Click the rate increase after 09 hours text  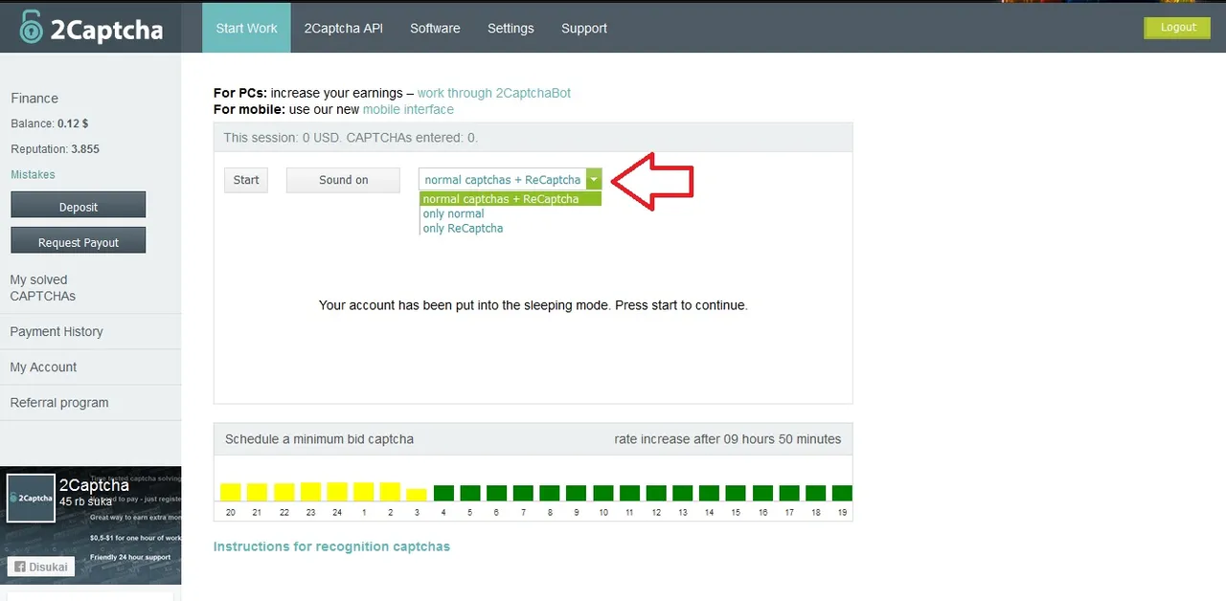[728, 439]
